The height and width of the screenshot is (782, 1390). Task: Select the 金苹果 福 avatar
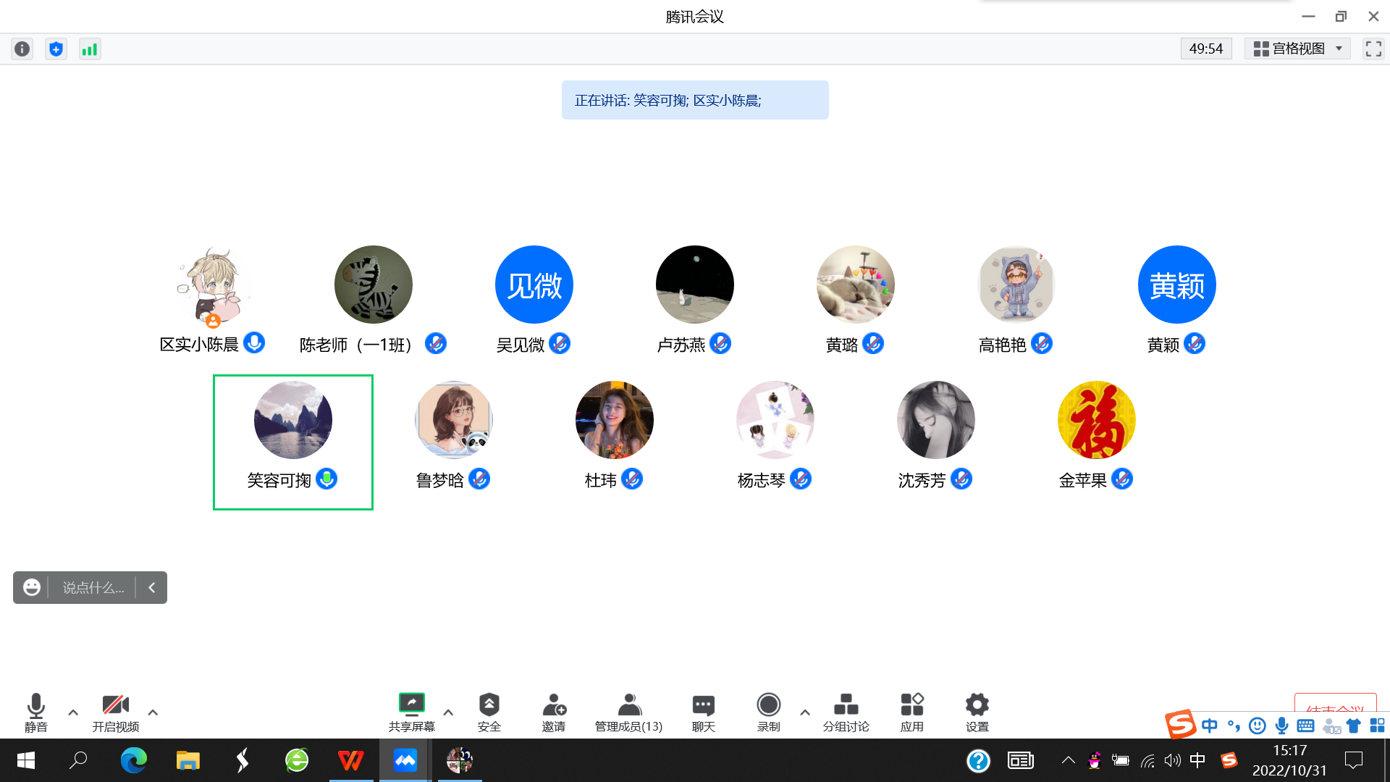(1097, 420)
